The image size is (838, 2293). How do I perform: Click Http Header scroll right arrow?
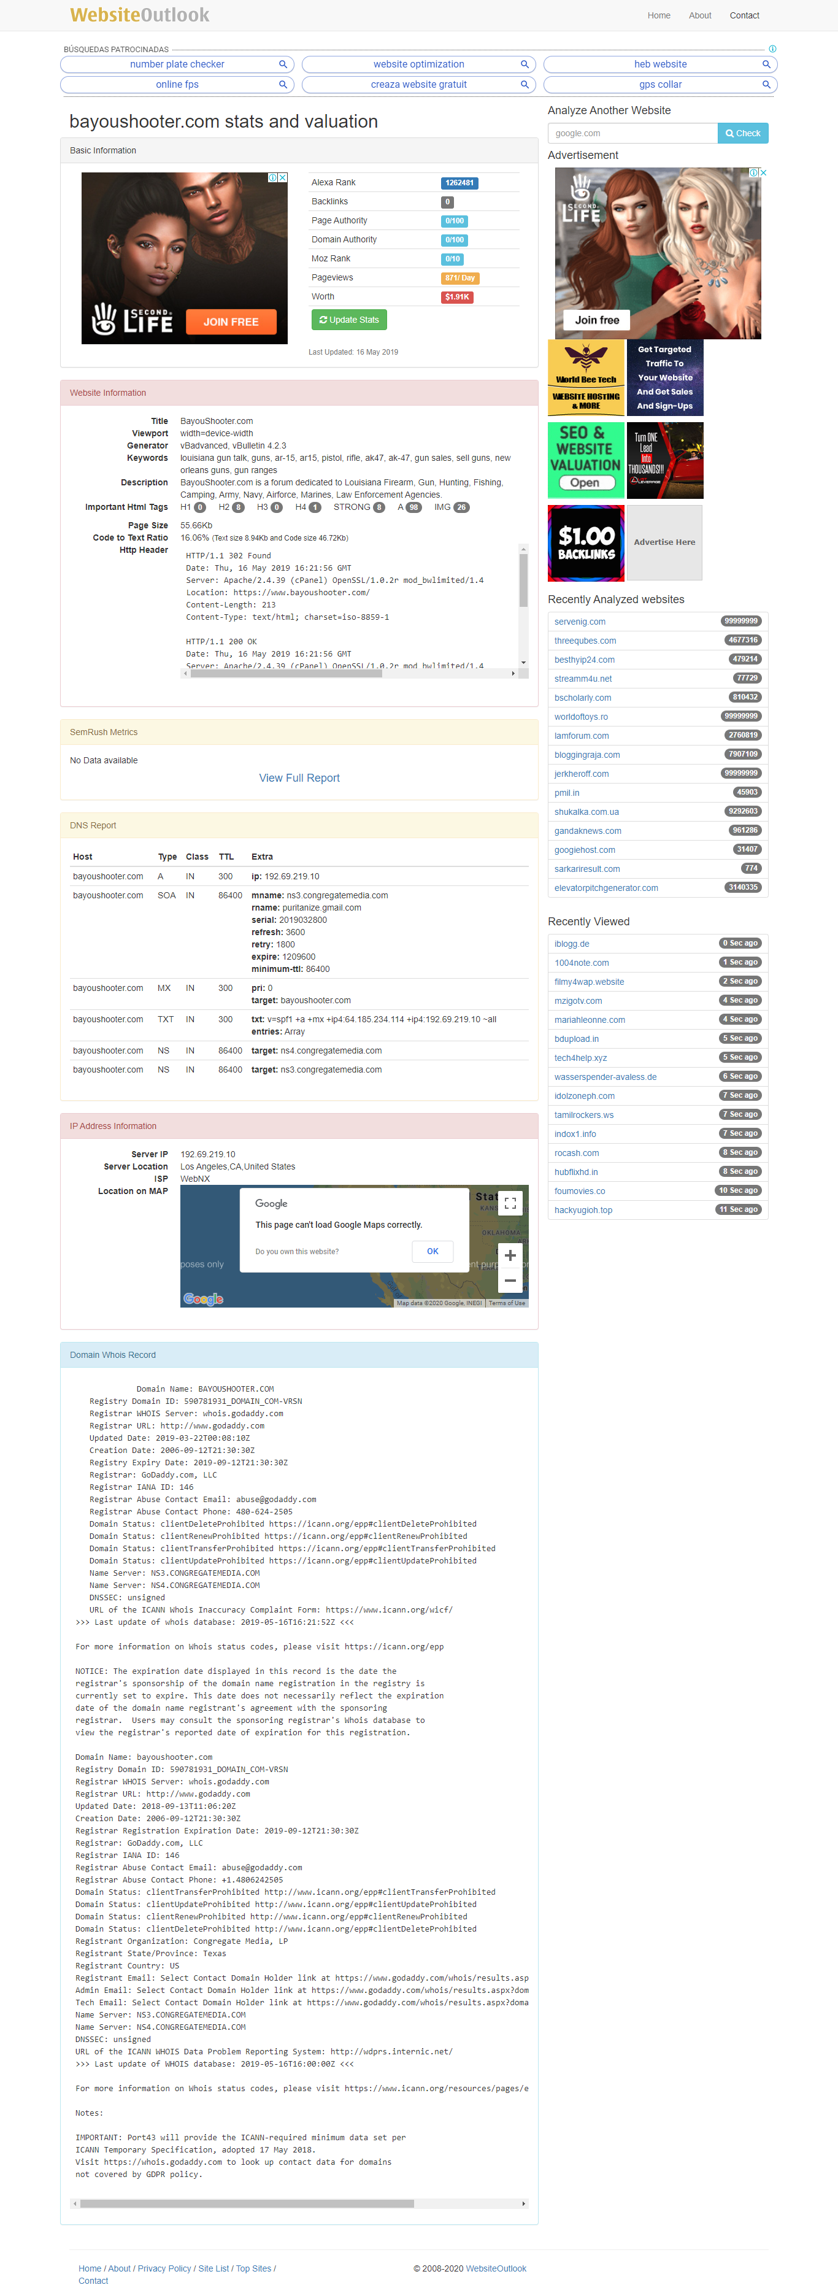point(512,674)
